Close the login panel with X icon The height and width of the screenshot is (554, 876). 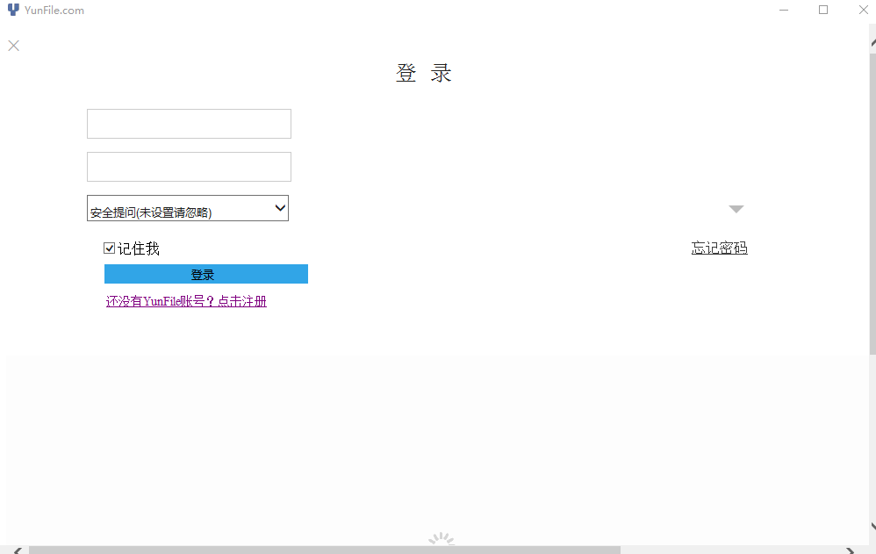tap(14, 46)
